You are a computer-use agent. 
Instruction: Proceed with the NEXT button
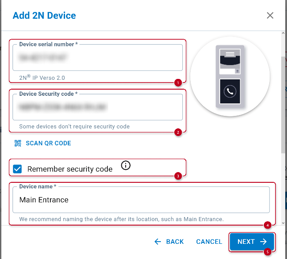pos(252,242)
